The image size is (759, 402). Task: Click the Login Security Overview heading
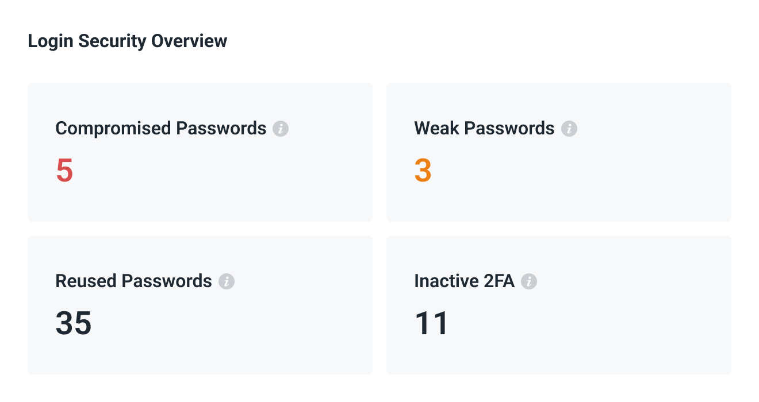pyautogui.click(x=127, y=41)
